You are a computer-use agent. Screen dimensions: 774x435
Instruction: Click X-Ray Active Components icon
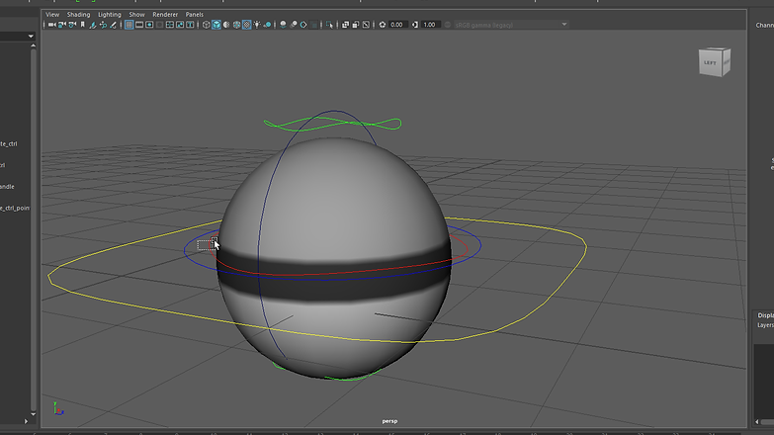click(x=356, y=25)
